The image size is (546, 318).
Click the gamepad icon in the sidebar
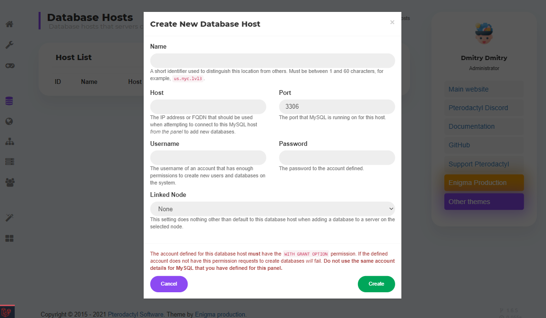pos(10,66)
